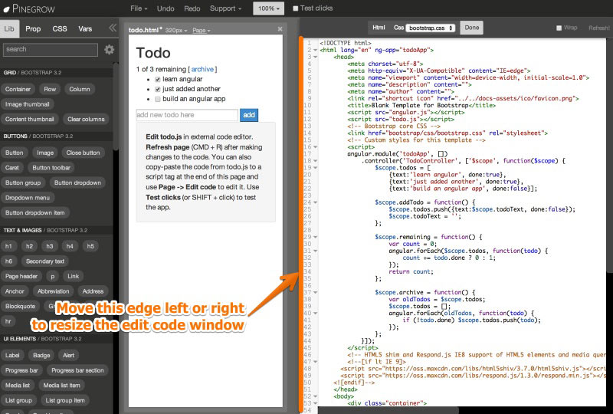Select the Container grid component
This screenshot has width=613, height=414.
click(x=18, y=89)
